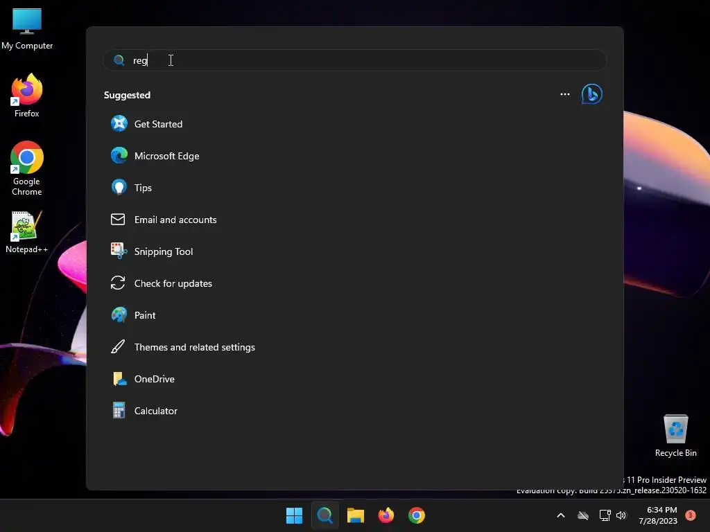The image size is (710, 532).
Task: Expand the hidden tray icons chevron
Action: click(x=560, y=515)
